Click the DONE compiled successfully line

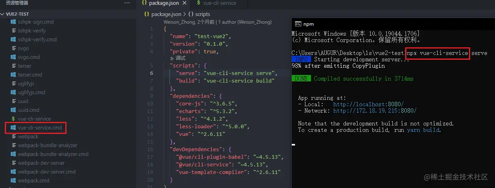[353, 79]
